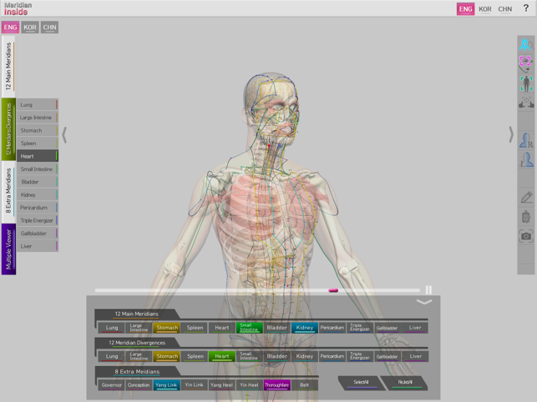Toggle Stomach in the 12 Main Meridians row

tap(167, 328)
